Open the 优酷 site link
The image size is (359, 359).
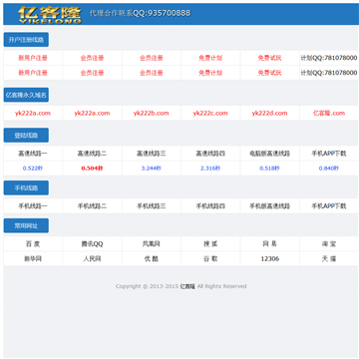pyautogui.click(x=152, y=258)
